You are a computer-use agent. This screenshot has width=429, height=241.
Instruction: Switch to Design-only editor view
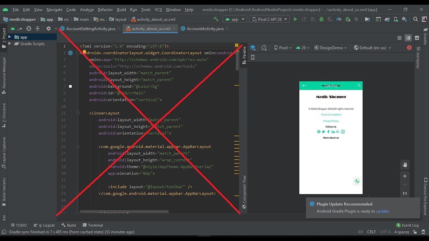click(417, 38)
